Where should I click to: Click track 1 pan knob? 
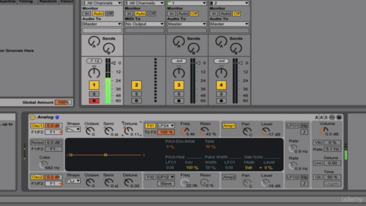(94, 73)
